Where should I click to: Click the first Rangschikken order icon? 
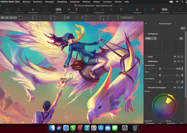[87, 10]
